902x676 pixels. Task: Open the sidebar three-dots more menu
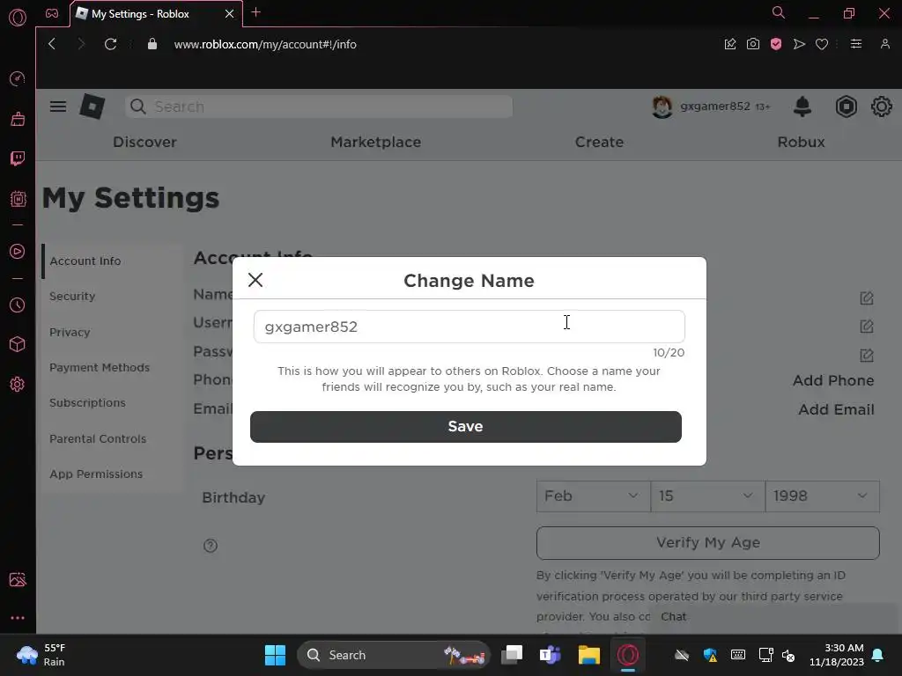pos(18,618)
